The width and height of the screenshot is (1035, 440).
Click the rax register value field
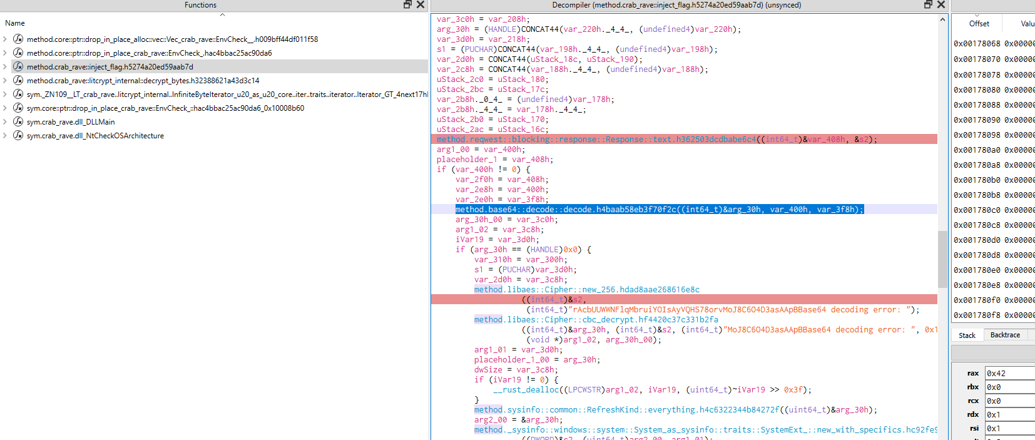pos(1010,373)
